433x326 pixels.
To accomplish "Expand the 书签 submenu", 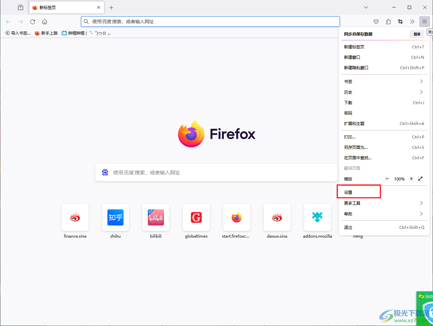I will [x=384, y=82].
